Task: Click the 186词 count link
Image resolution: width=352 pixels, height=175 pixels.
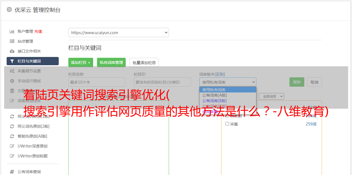Action: 311,116
